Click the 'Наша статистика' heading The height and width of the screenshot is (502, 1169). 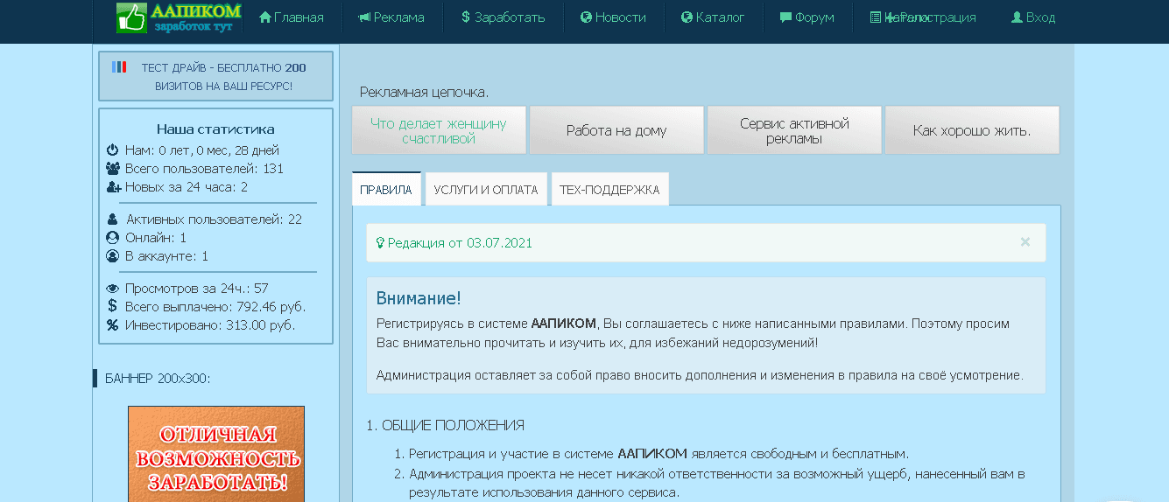215,129
